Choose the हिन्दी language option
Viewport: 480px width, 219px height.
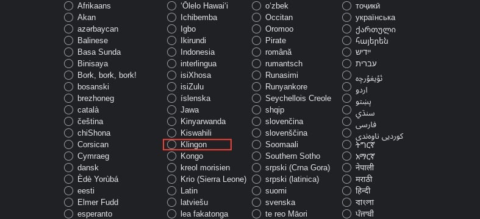click(x=346, y=190)
